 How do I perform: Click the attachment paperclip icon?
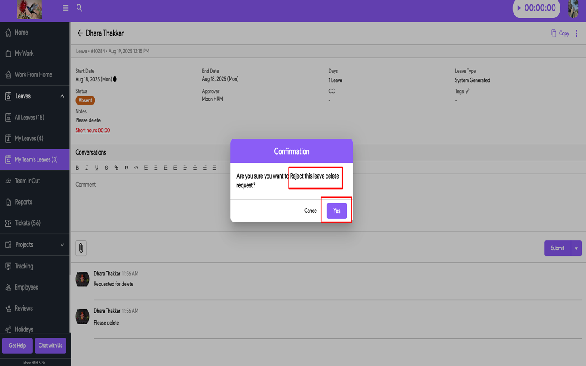point(81,248)
